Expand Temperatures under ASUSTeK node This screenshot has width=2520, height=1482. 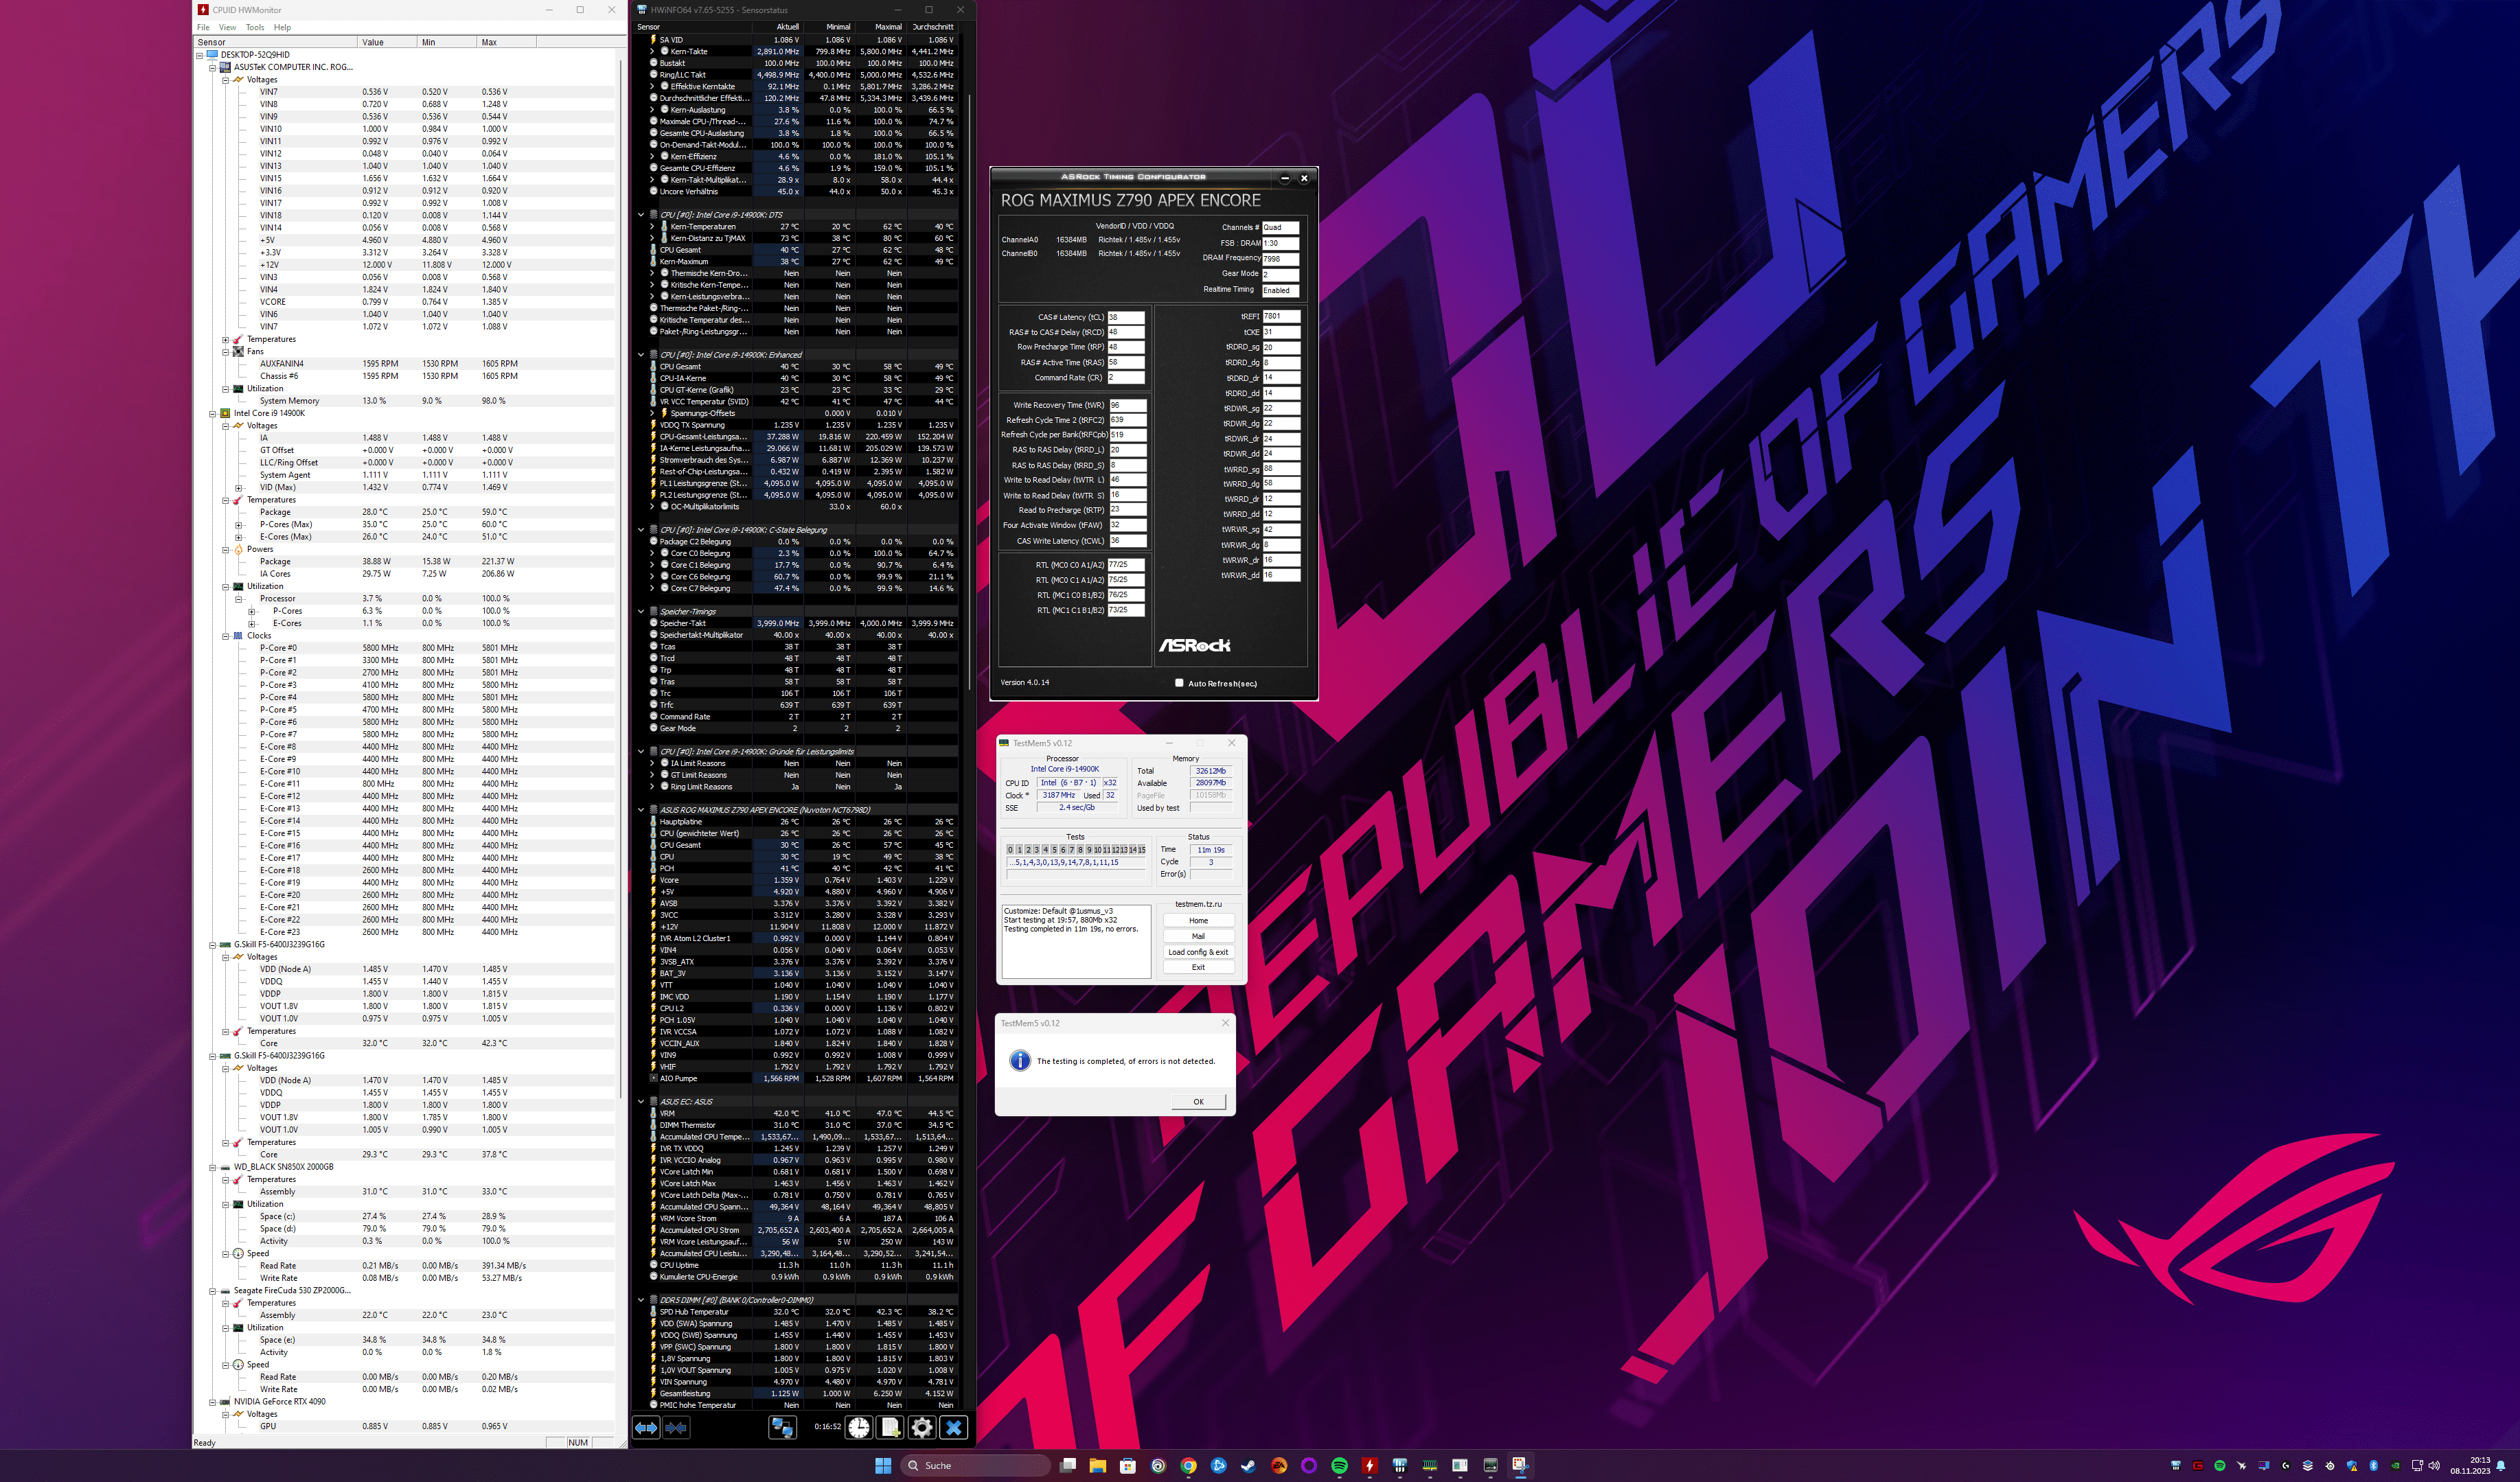pos(226,339)
